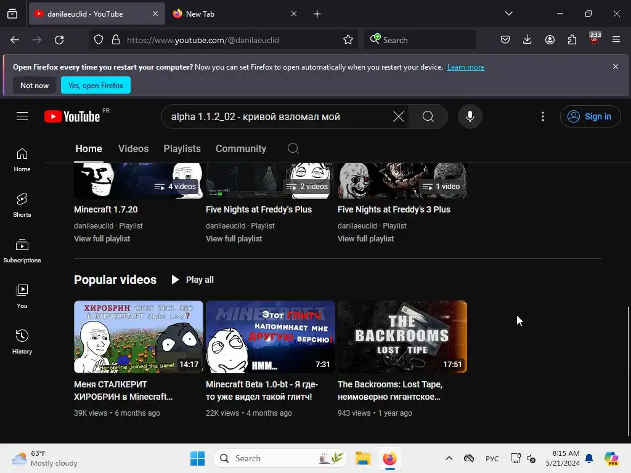The width and height of the screenshot is (631, 473).
Task: Click Yes, open Firefox button
Action: pyautogui.click(x=96, y=85)
